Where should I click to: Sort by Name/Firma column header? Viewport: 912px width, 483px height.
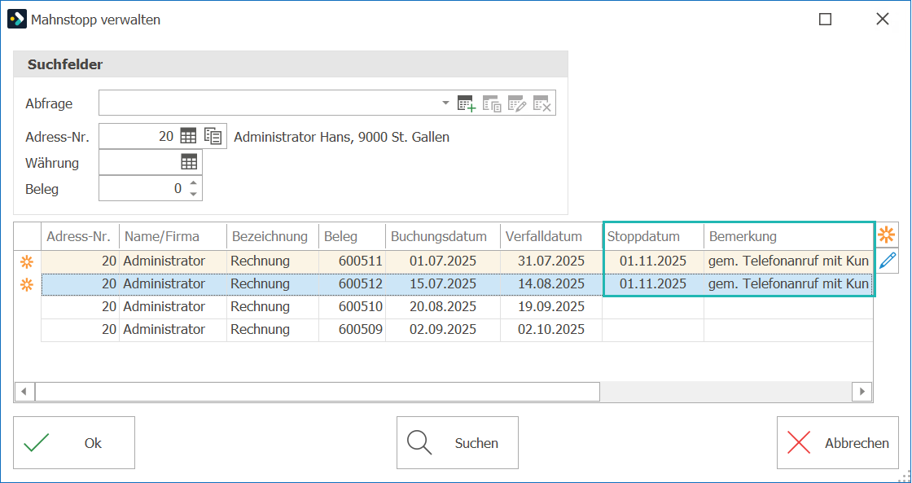point(173,236)
